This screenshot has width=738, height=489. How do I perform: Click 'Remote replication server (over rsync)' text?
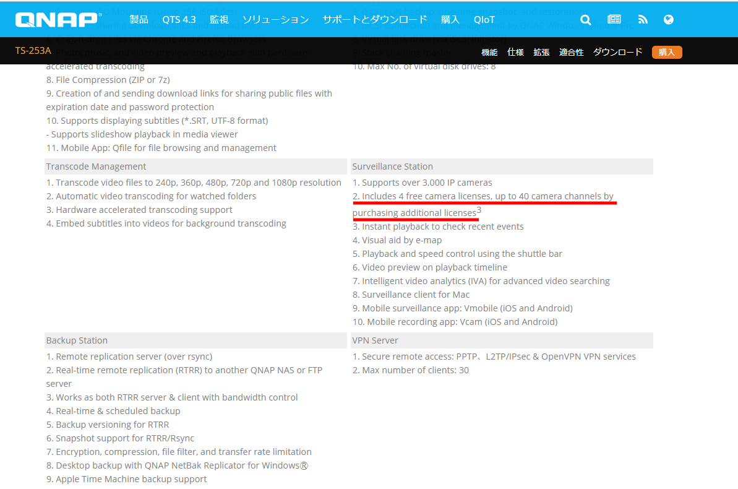click(129, 357)
